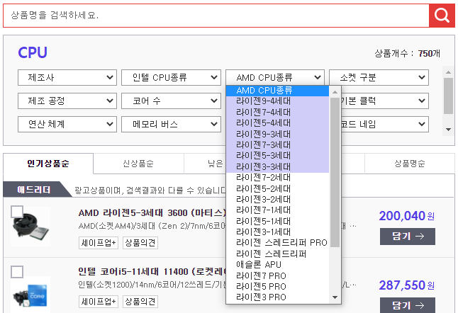Click the dropdown list scroll-up arrow
Viewport: 458px width, 313px height.
pyautogui.click(x=335, y=92)
